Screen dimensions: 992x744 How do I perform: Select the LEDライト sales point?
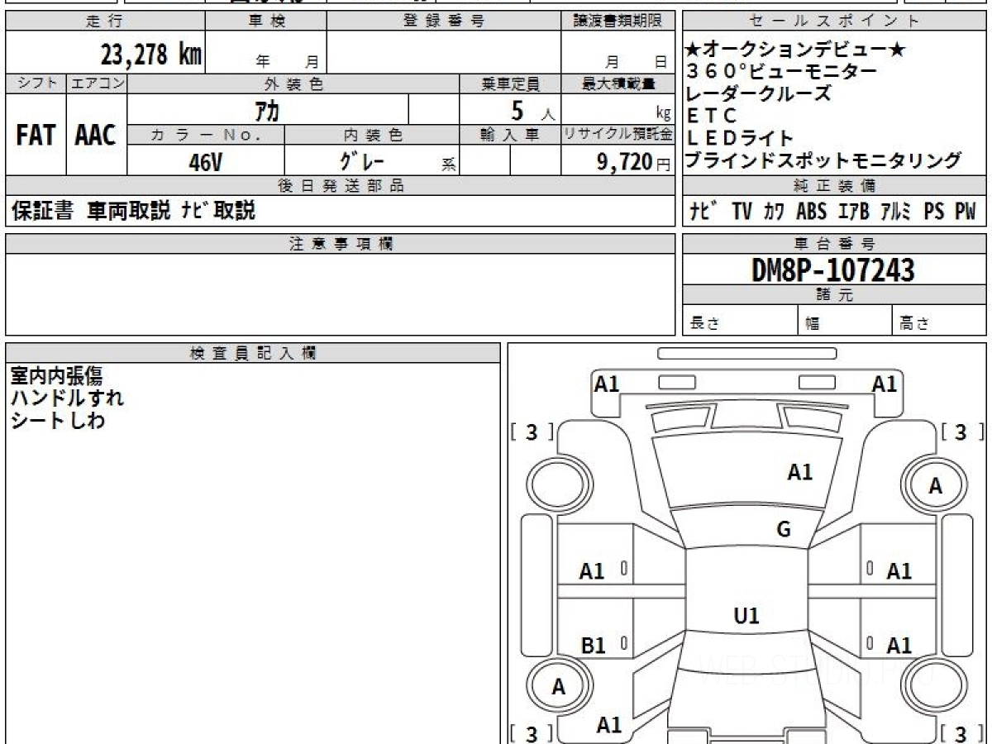741,138
